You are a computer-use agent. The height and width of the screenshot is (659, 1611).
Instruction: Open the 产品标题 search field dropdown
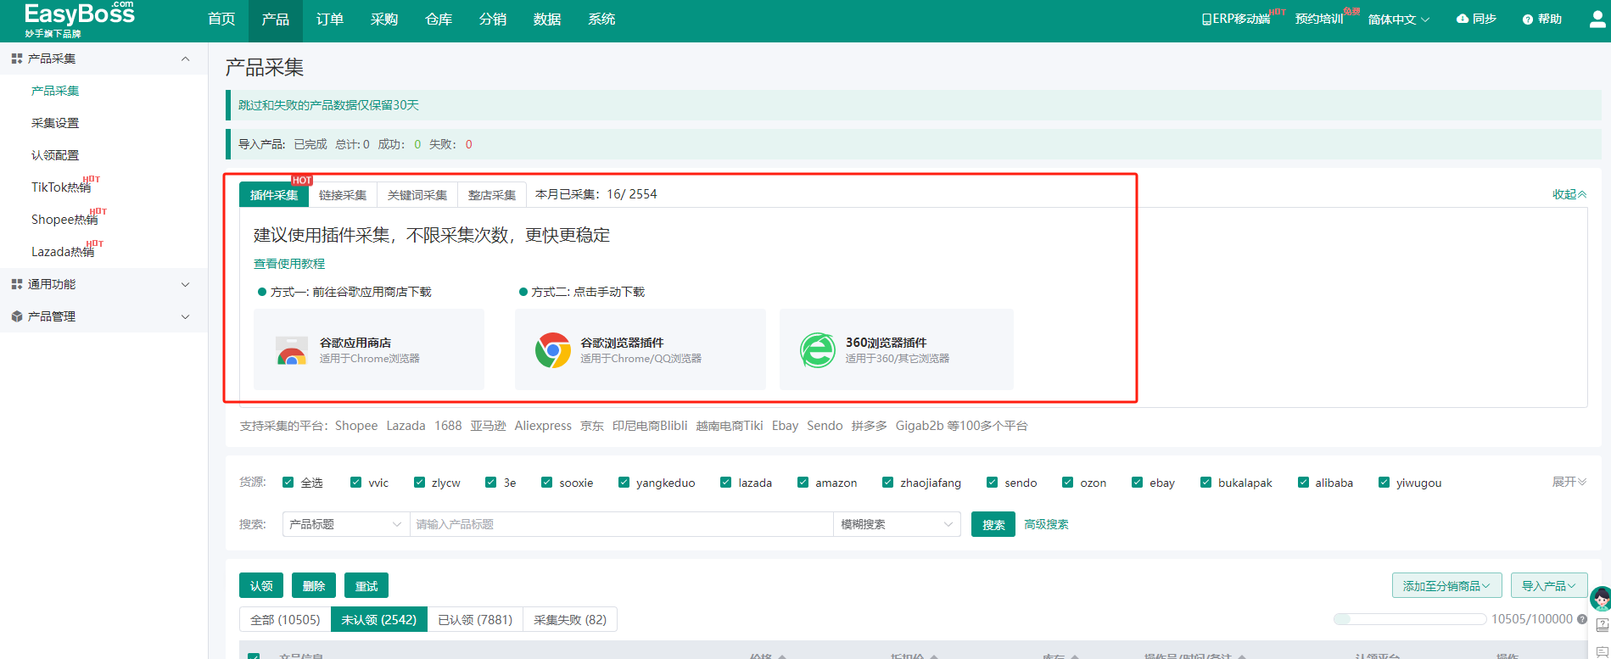pyautogui.click(x=346, y=524)
